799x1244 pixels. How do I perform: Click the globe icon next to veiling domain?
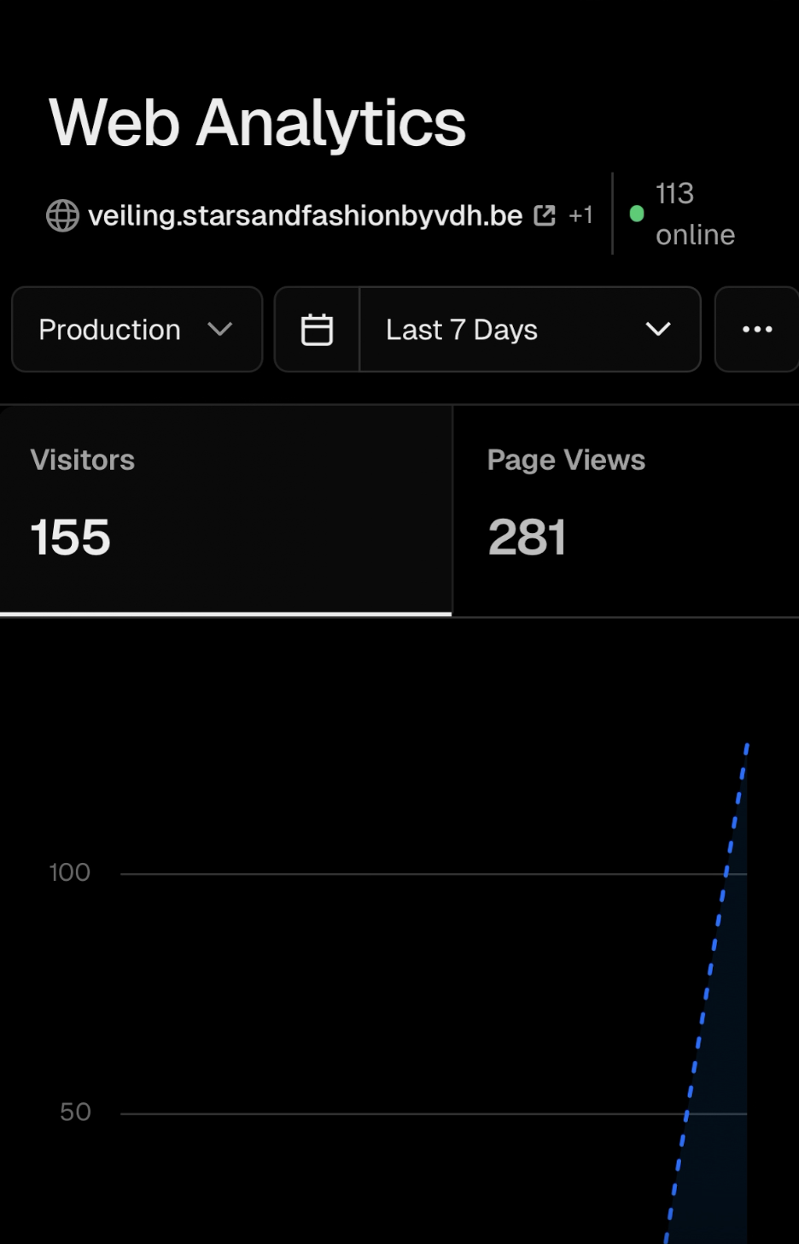pyautogui.click(x=62, y=215)
